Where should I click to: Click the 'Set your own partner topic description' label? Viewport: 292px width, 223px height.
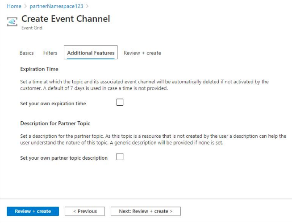pos(64,158)
